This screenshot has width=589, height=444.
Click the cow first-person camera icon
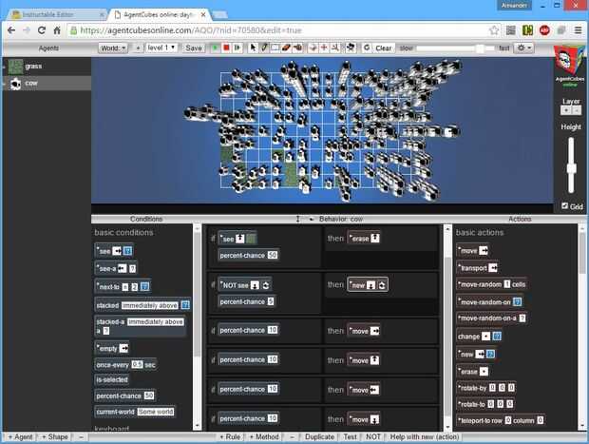click(x=351, y=48)
